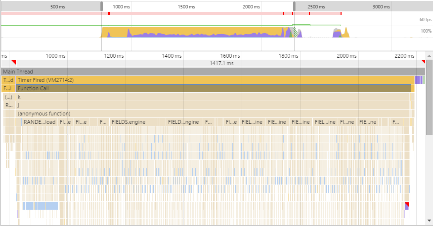The height and width of the screenshot is (226, 433).
Task: Click the small R... frame block
Action: coord(9,105)
